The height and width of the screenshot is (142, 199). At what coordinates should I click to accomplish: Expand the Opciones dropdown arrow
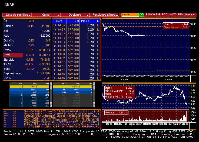pyautogui.click(x=87, y=16)
